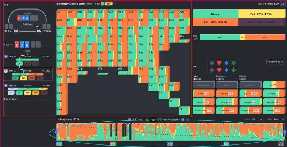Open the Flop street dropdown
Screen dimensions: 287x147
(7, 45)
